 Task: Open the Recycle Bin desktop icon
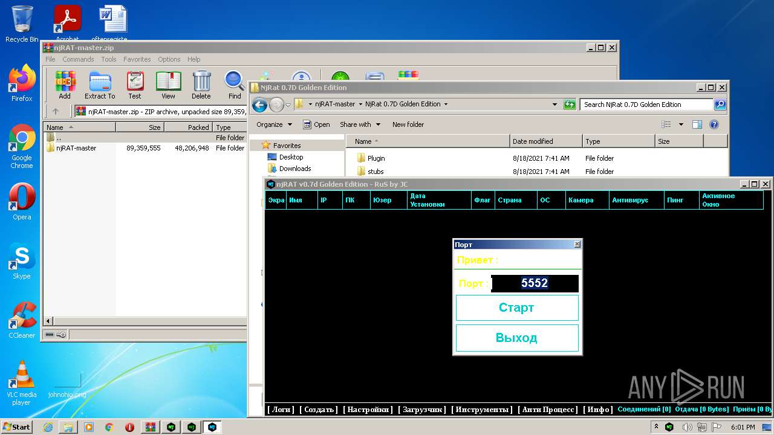[x=22, y=24]
